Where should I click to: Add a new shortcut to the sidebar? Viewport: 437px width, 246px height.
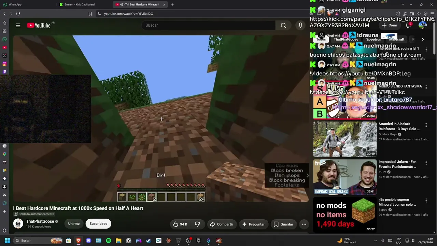pos(4,211)
